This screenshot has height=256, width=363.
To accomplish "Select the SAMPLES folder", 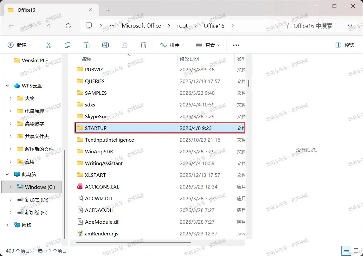I will point(160,93).
